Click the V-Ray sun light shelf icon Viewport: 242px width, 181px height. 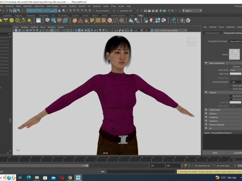[29, 21]
